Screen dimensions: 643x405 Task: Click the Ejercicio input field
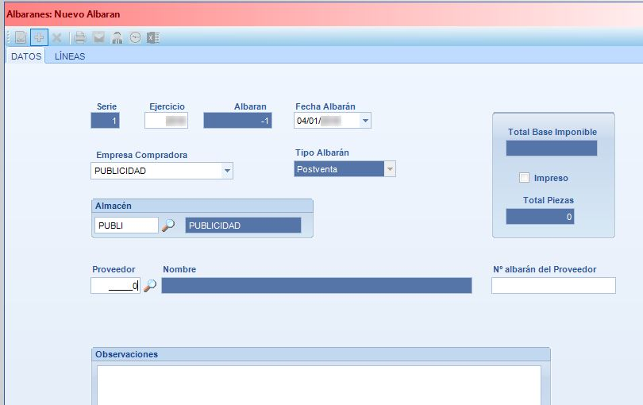(x=166, y=121)
